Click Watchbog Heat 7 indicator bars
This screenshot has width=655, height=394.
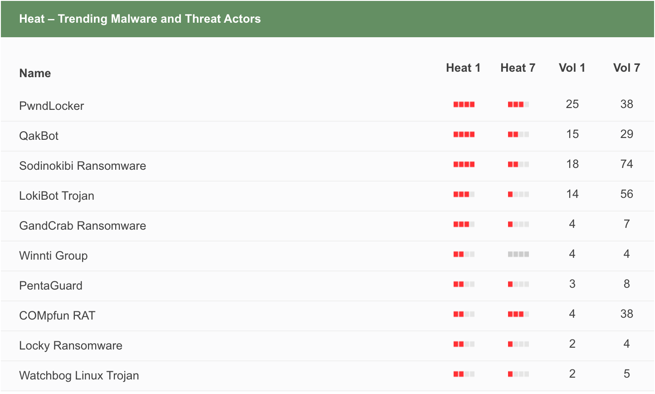pyautogui.click(x=518, y=374)
